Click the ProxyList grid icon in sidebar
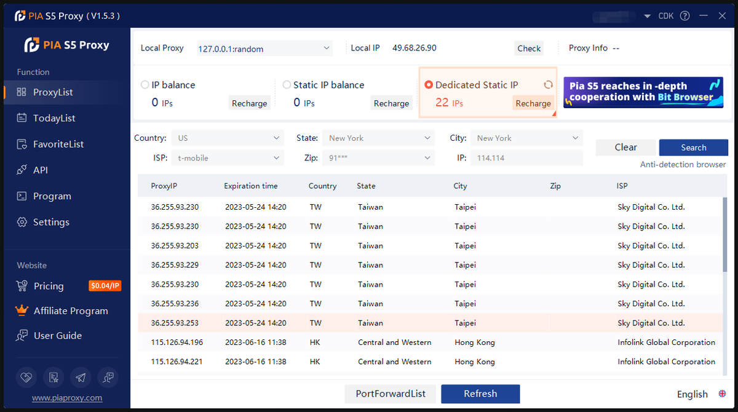The image size is (738, 412). pos(22,92)
